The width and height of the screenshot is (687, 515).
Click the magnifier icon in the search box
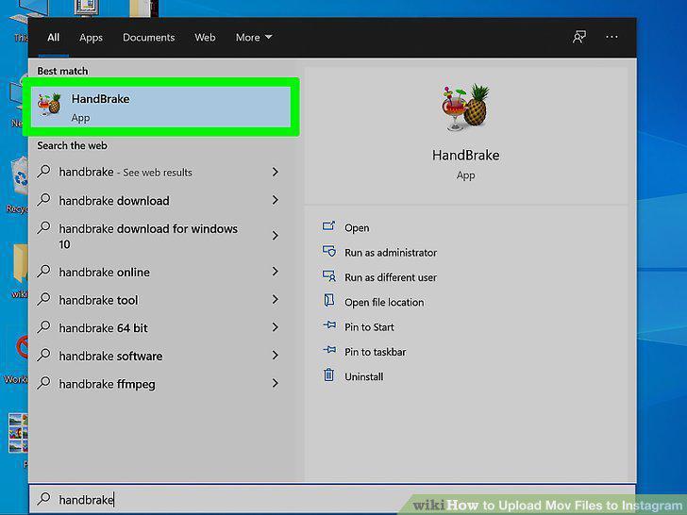coord(43,498)
